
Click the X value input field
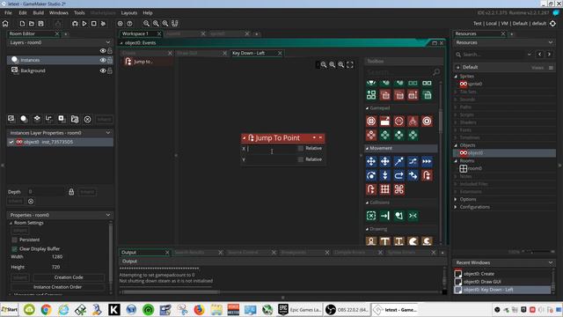click(272, 149)
